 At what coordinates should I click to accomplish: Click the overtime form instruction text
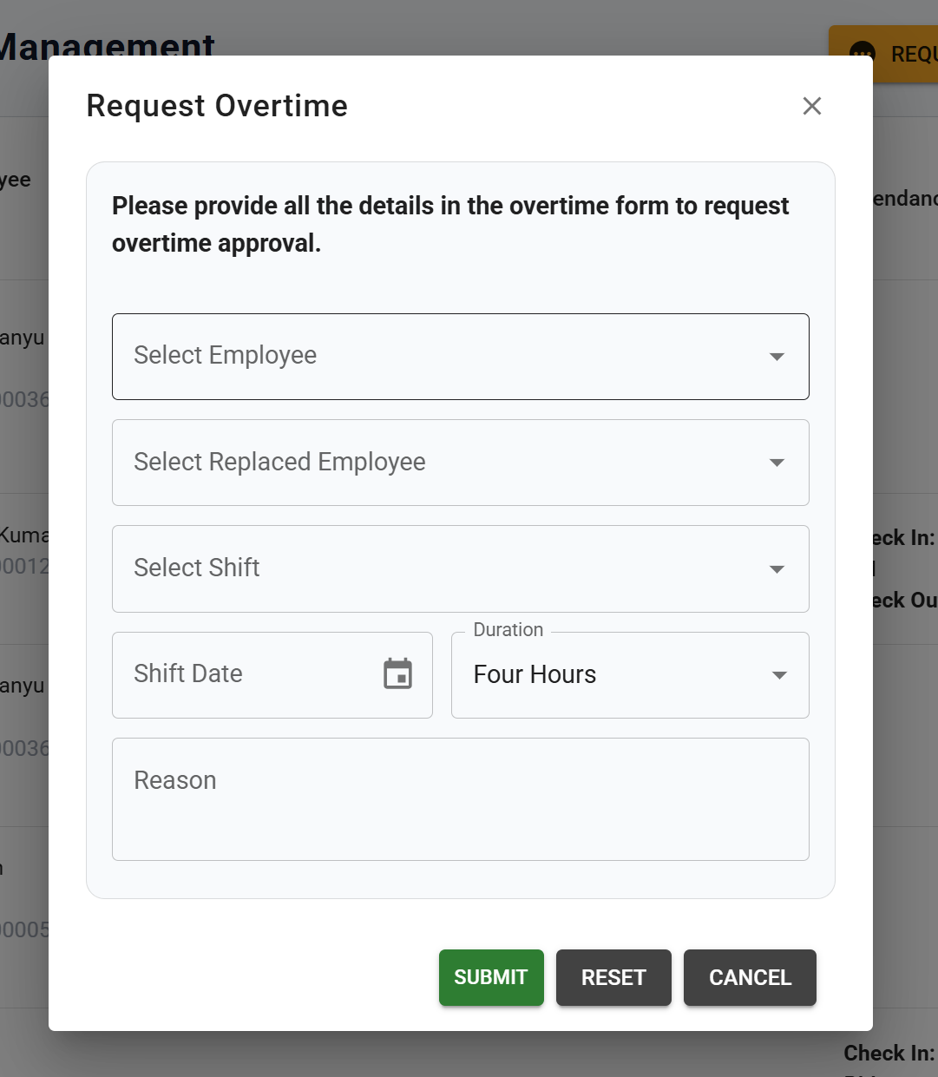[450, 225]
